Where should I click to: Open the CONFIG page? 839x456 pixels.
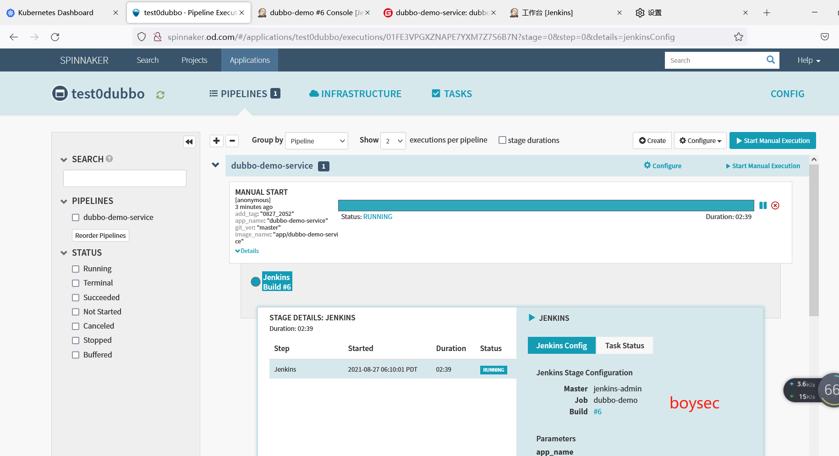tap(787, 94)
